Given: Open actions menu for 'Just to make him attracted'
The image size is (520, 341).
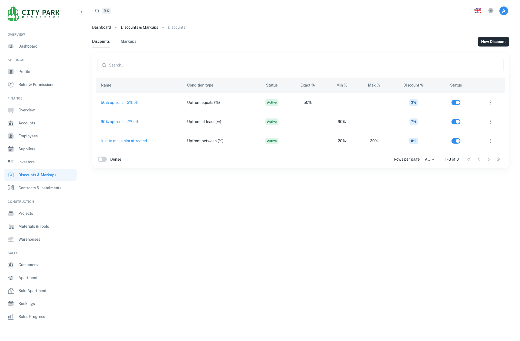Looking at the screenshot, I should [490, 141].
